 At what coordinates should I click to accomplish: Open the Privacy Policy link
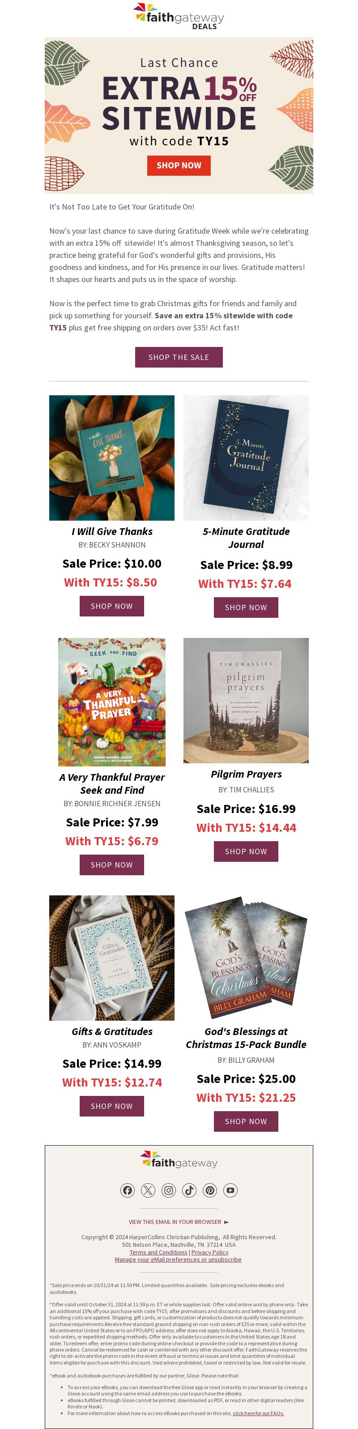click(209, 1252)
